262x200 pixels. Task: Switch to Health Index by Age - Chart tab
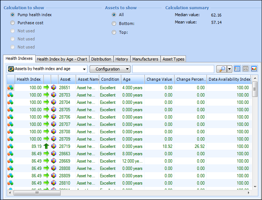tap(62, 59)
